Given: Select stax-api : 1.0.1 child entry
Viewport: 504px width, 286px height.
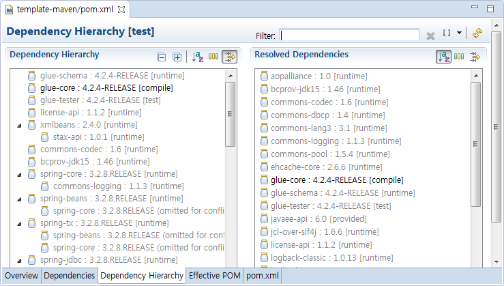Looking at the screenshot, I should [x=98, y=137].
